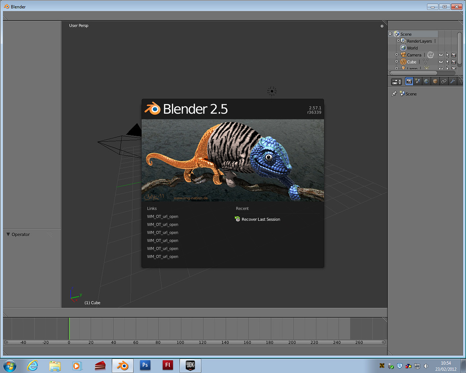
Task: Open the World properties tab
Action: [x=426, y=81]
